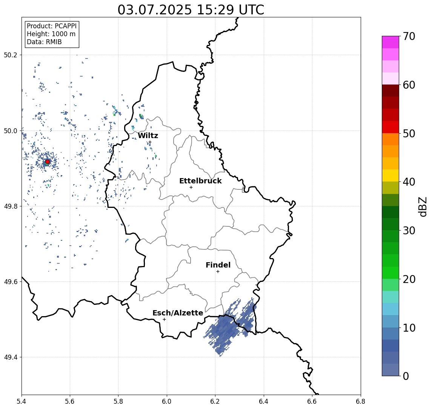Click the Wiltz city label
The width and height of the screenshot is (432, 409).
point(148,135)
